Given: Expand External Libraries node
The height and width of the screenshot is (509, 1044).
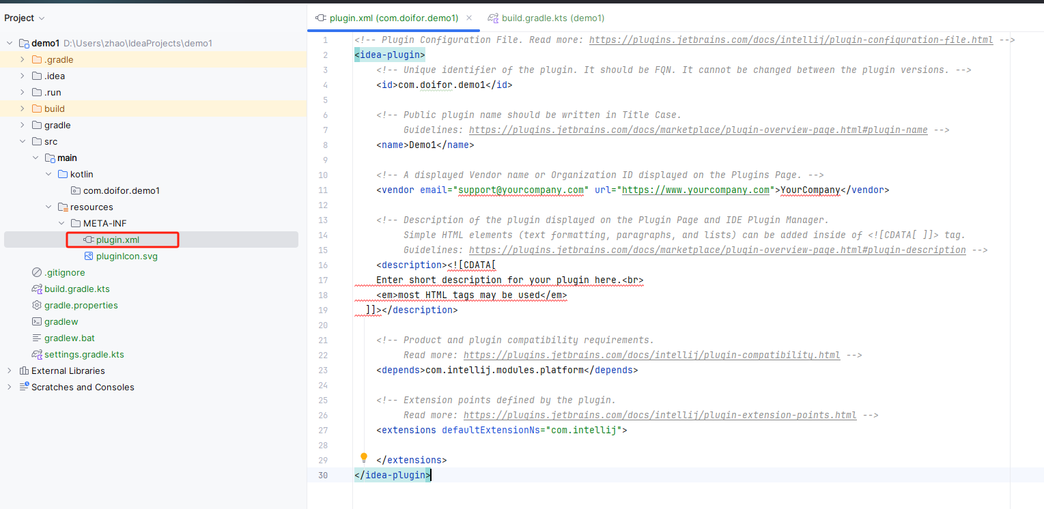Looking at the screenshot, I should [x=10, y=370].
